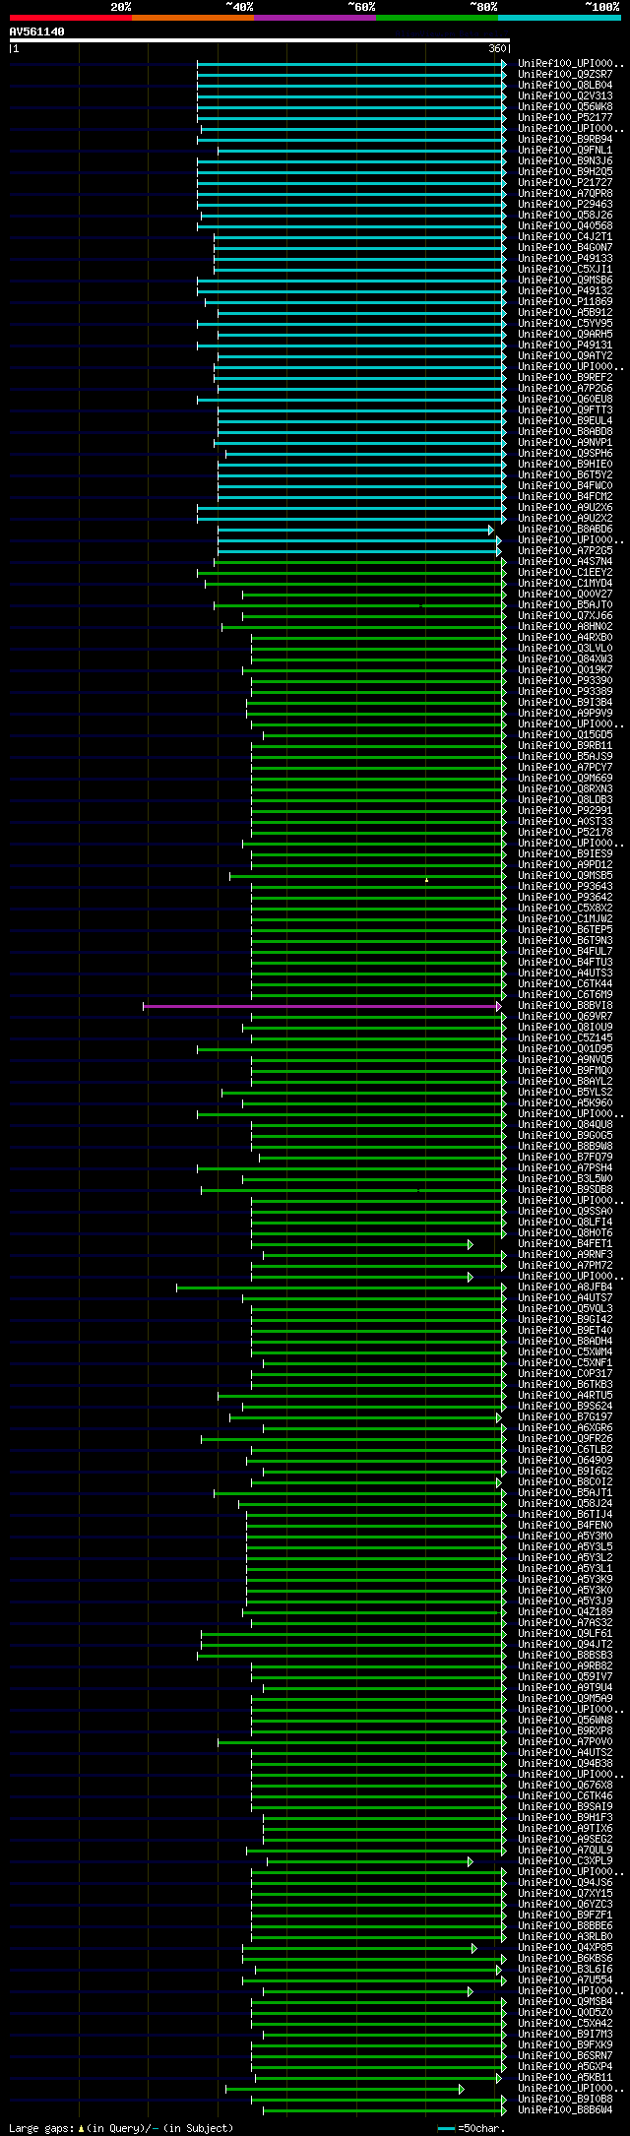Viewport: 630px width, 2136px height.
Task: Select hit label UniRef100_A7P2G5
Action: click(565, 550)
